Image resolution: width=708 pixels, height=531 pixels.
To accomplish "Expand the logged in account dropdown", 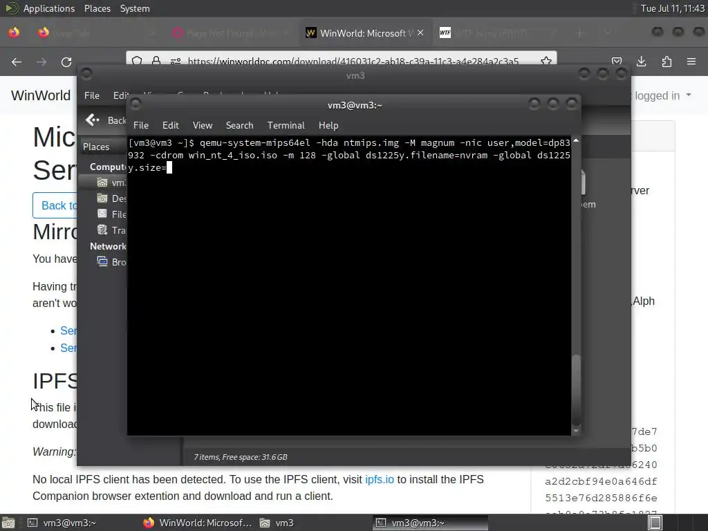I will click(663, 95).
